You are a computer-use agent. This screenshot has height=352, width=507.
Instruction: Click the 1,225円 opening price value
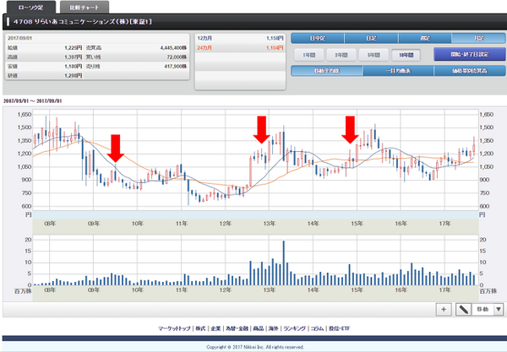[73, 48]
